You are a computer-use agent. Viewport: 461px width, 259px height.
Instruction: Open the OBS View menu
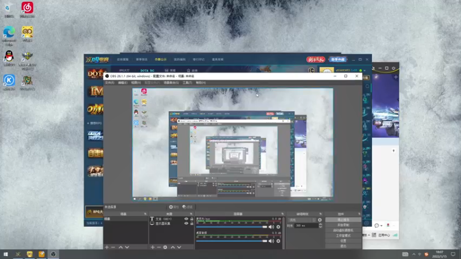[x=136, y=83]
